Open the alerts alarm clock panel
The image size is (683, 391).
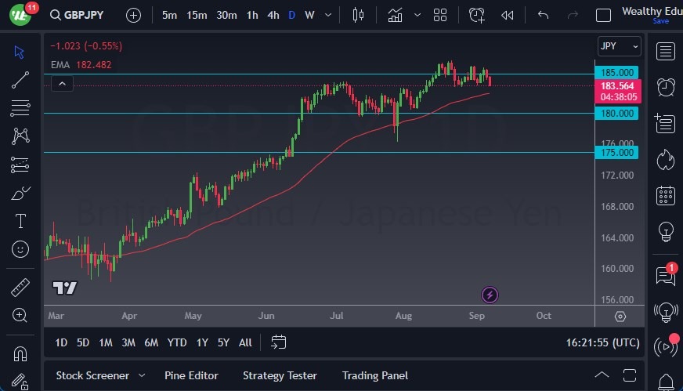coord(666,87)
